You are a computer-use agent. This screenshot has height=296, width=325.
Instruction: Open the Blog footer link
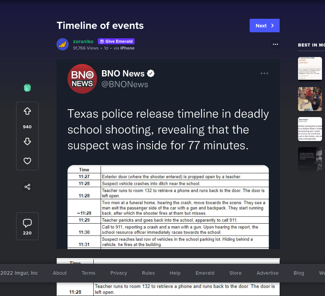click(299, 273)
